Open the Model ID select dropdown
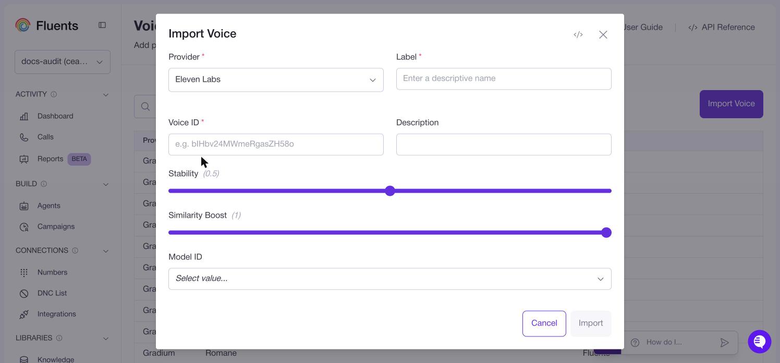Viewport: 780px width, 363px height. click(389, 279)
